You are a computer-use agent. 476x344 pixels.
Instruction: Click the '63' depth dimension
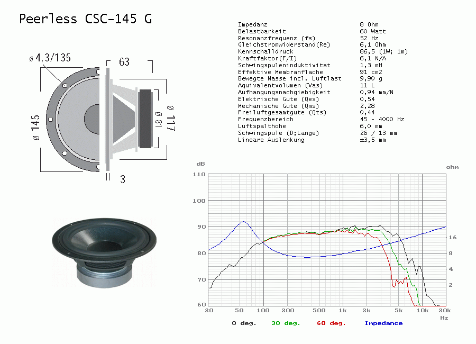point(124,62)
